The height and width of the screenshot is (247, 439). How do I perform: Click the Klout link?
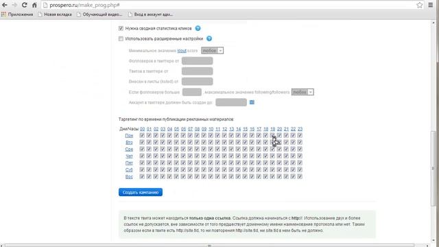(182, 51)
